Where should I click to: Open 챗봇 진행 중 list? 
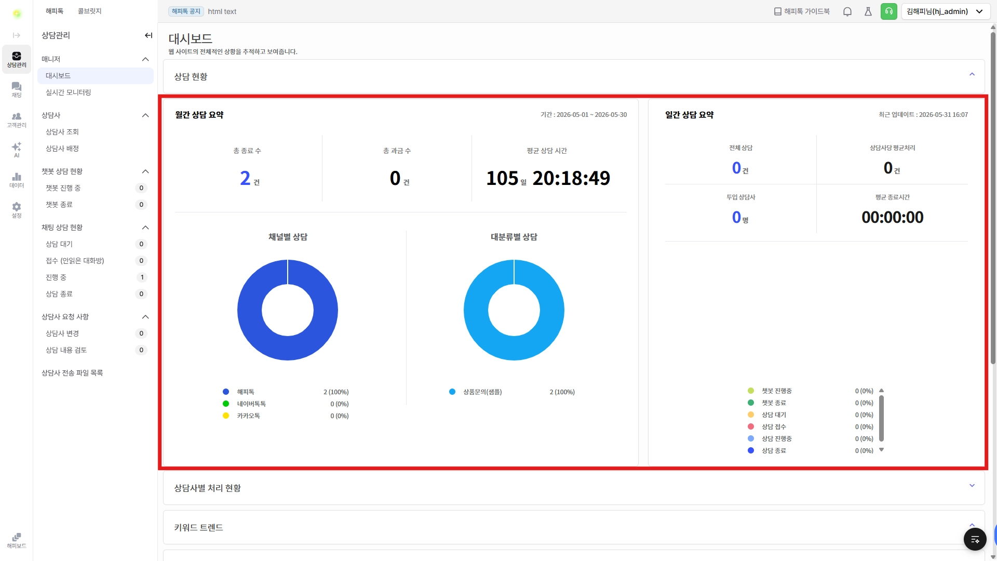[x=96, y=188]
